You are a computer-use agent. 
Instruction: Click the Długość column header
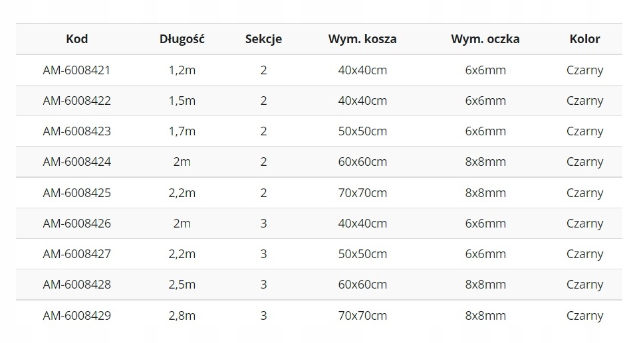click(x=182, y=39)
